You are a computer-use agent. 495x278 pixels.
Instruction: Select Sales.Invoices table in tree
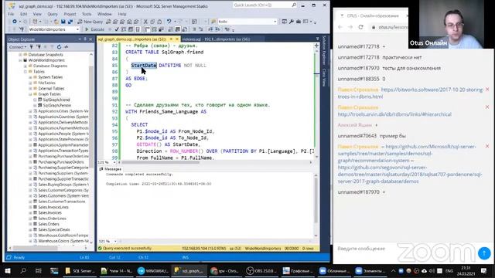tap(49, 212)
